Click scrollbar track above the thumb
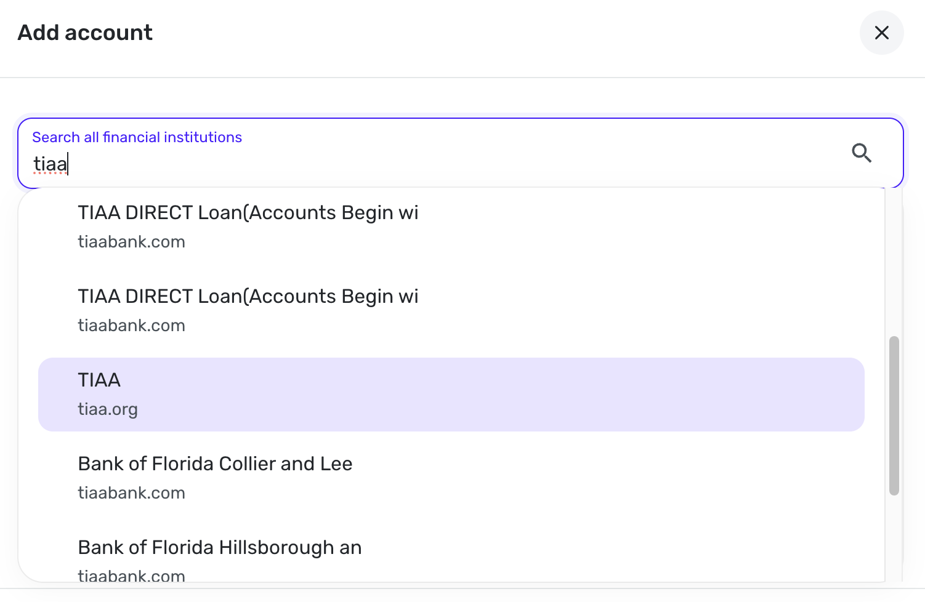Screen dimensions: 925x602 click(x=894, y=265)
